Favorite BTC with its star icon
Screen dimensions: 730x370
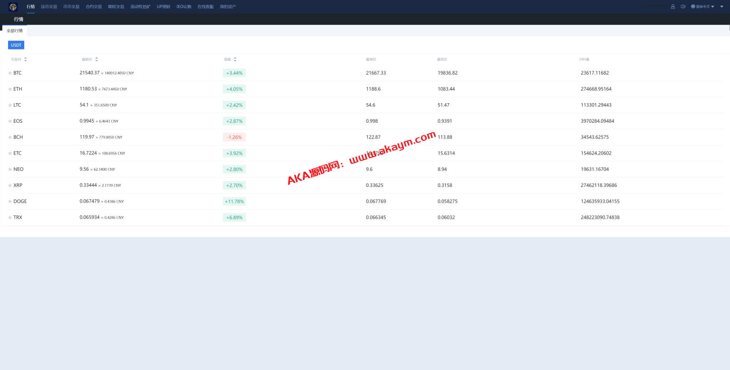point(10,73)
